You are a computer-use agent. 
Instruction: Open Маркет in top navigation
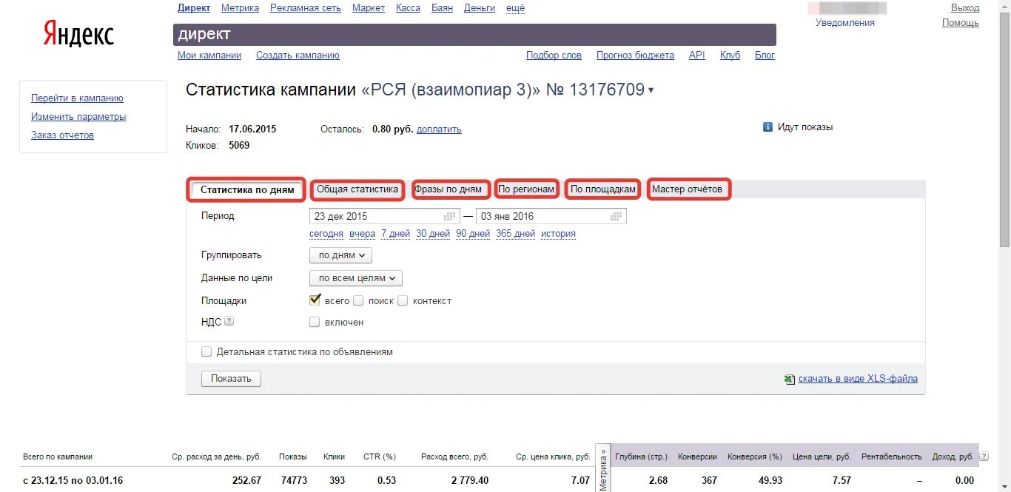point(369,8)
